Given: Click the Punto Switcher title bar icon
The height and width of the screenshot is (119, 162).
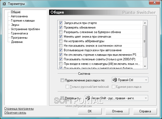Looking at the screenshot, I should pos(4,4).
